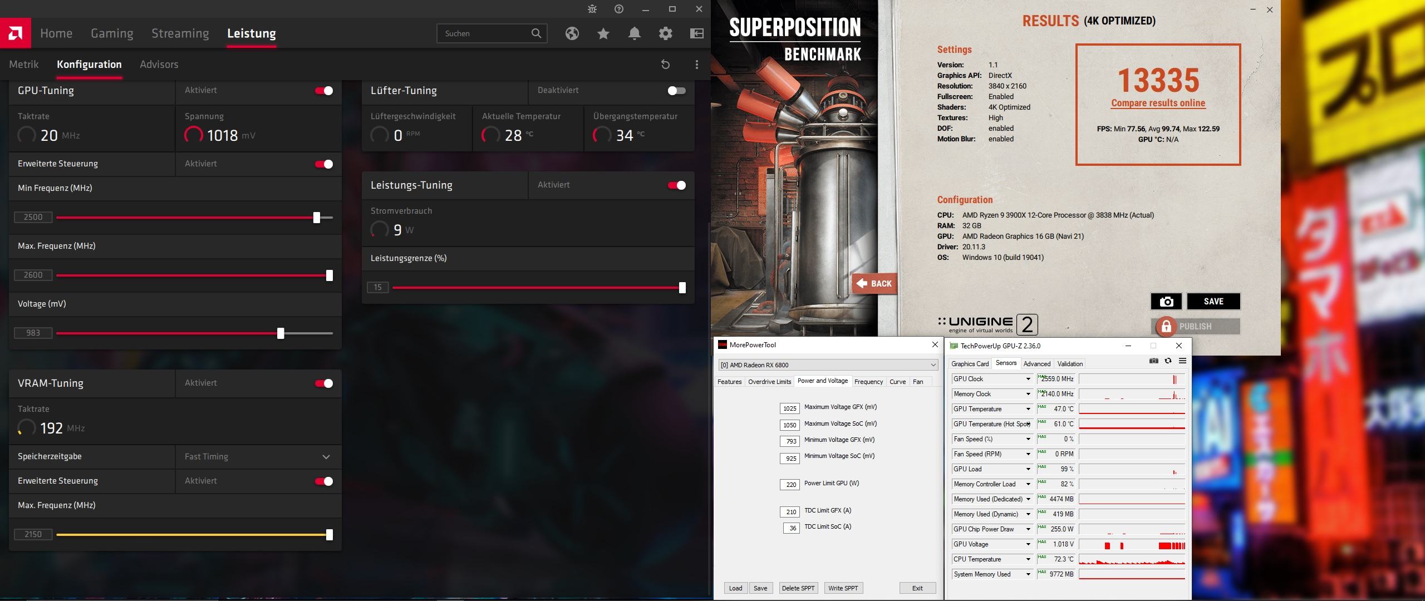Open the Metrik sub-tab
This screenshot has height=601, width=1425.
[24, 65]
